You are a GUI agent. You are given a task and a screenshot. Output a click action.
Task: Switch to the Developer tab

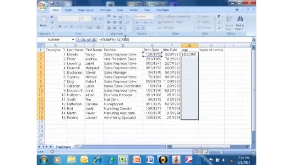163,10
